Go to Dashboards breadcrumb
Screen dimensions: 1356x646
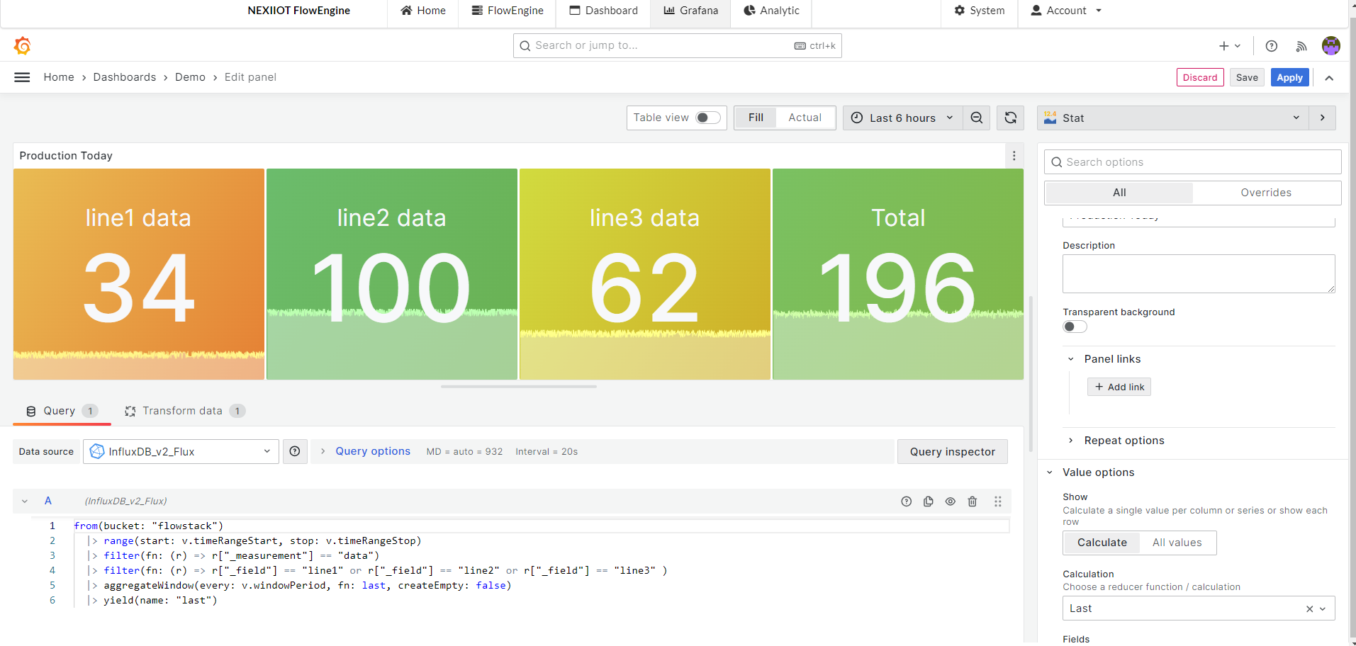(125, 77)
